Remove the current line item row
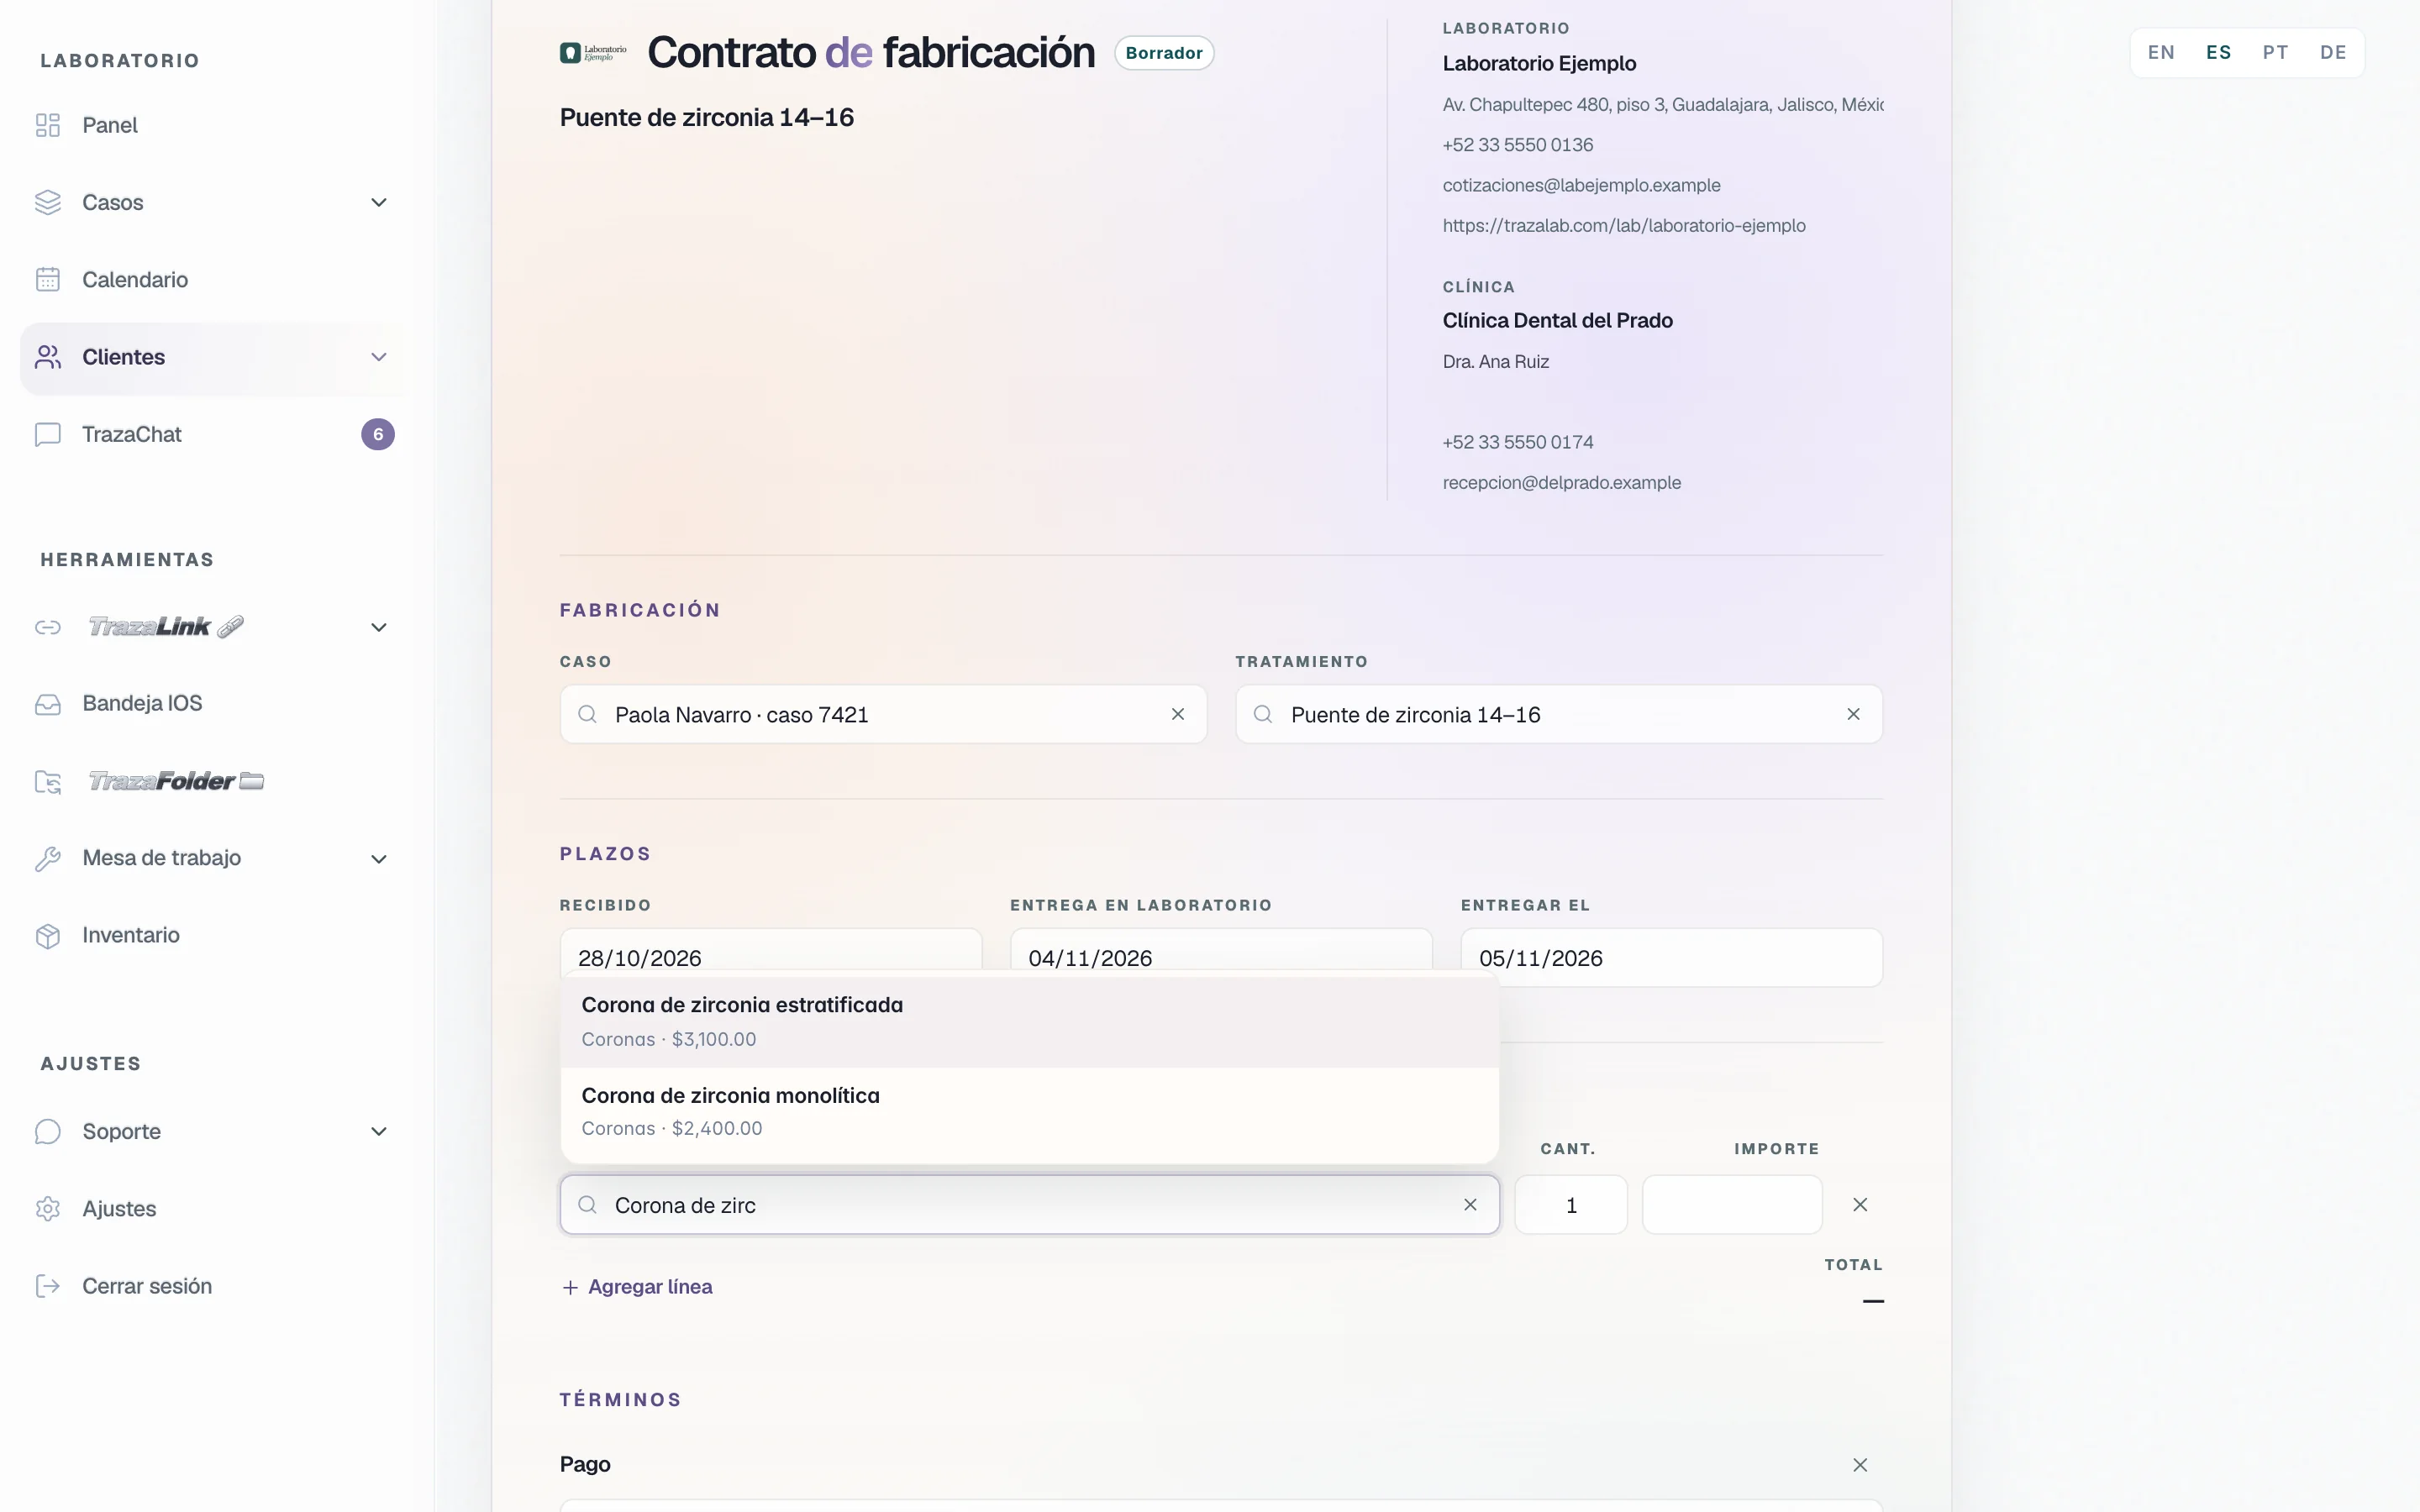 1860,1205
